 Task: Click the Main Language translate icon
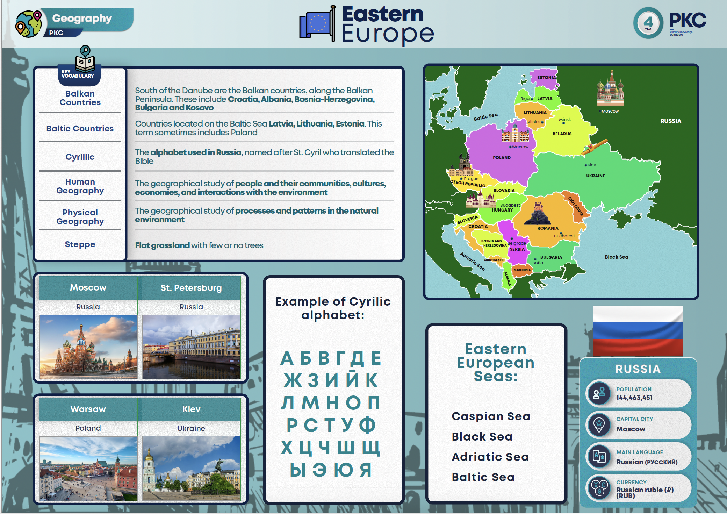(x=599, y=456)
